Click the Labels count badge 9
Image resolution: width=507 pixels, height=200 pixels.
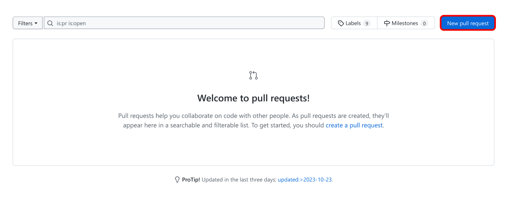click(367, 23)
